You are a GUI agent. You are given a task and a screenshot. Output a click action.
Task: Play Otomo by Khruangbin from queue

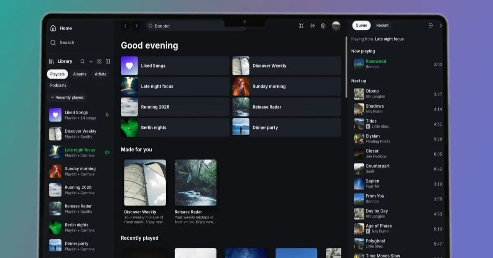pos(398,94)
